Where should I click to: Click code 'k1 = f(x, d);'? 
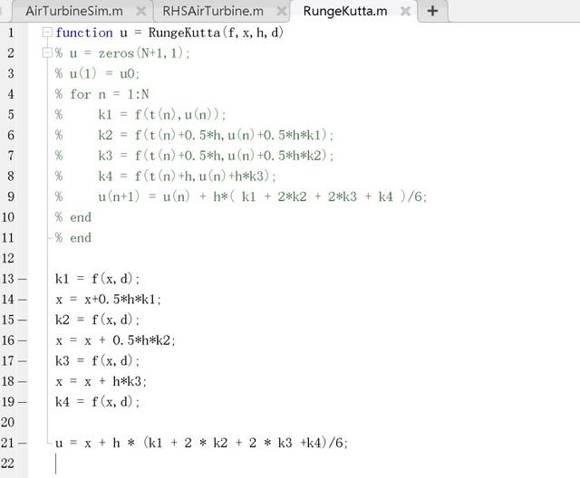(97, 279)
